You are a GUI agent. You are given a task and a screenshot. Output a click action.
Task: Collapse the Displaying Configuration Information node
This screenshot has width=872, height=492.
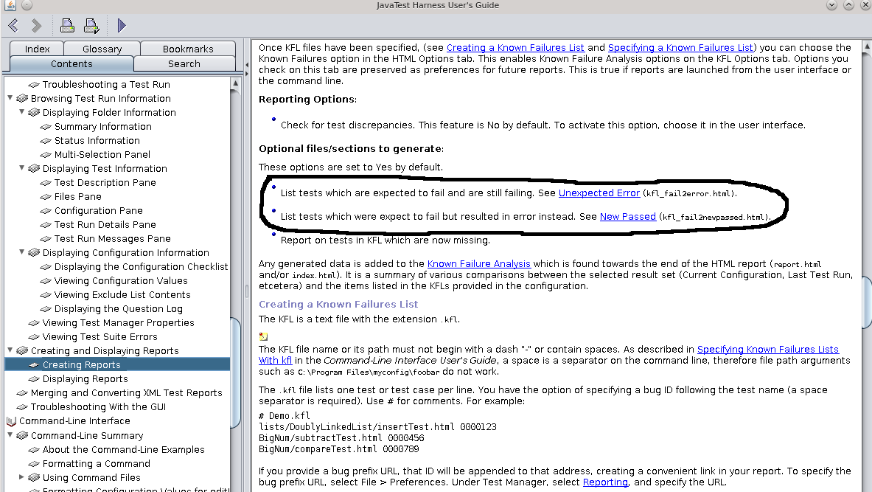(x=22, y=252)
